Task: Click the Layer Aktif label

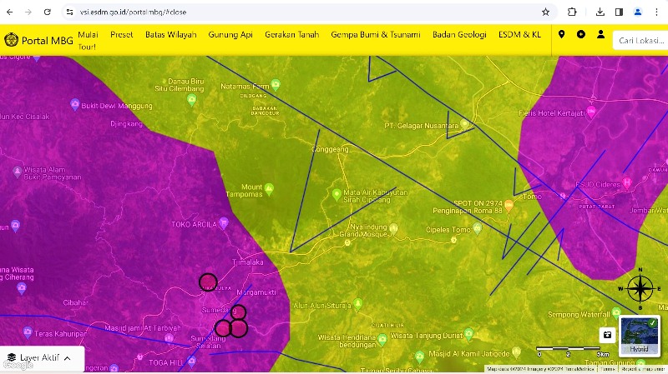Action: (39, 358)
